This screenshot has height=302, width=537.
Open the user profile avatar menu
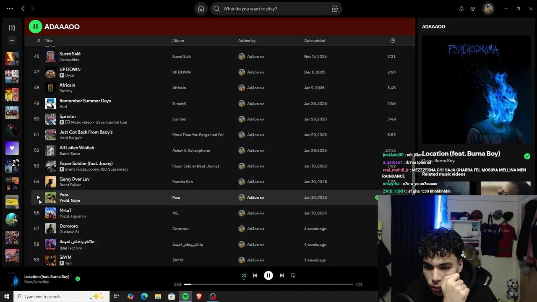click(x=488, y=9)
